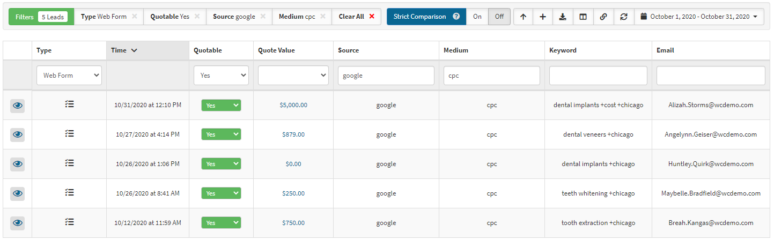
Task: Click web form type icon for 10/27/2020 row
Action: click(69, 133)
